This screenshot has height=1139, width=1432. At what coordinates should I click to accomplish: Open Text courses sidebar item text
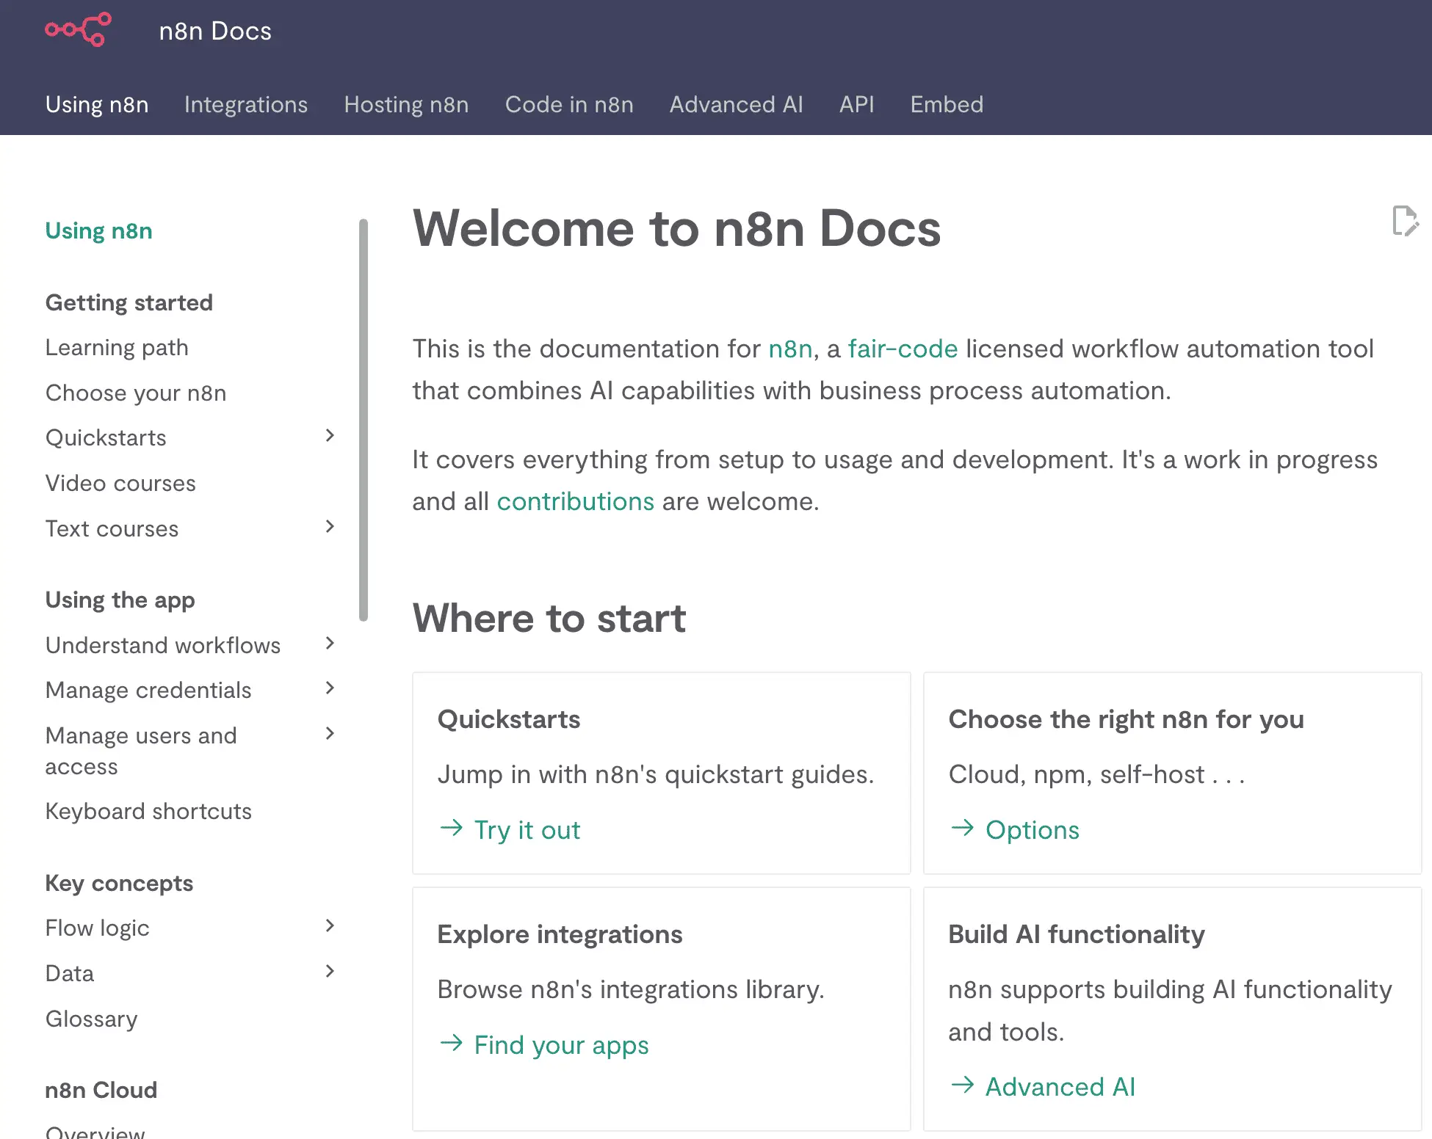[x=112, y=528]
